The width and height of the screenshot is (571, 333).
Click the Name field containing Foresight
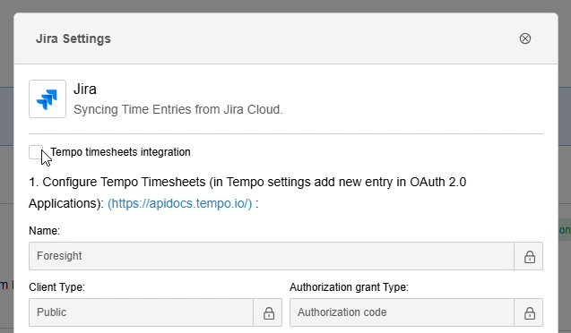click(x=272, y=256)
